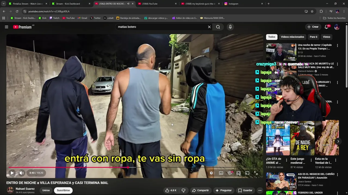
Task: Open media controls icon in toolbar
Action: [331, 11]
